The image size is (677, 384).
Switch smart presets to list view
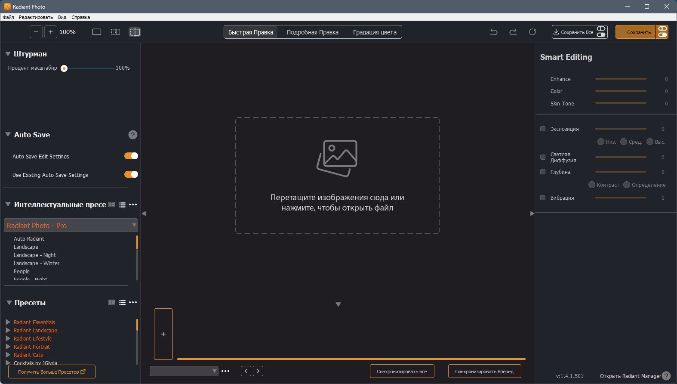pos(122,205)
